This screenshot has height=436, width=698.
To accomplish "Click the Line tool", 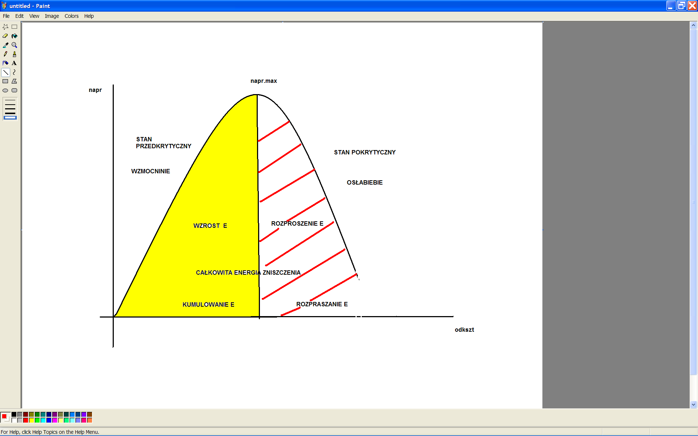I will [x=5, y=72].
